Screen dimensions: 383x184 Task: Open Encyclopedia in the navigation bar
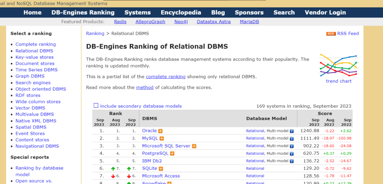[x=181, y=12]
